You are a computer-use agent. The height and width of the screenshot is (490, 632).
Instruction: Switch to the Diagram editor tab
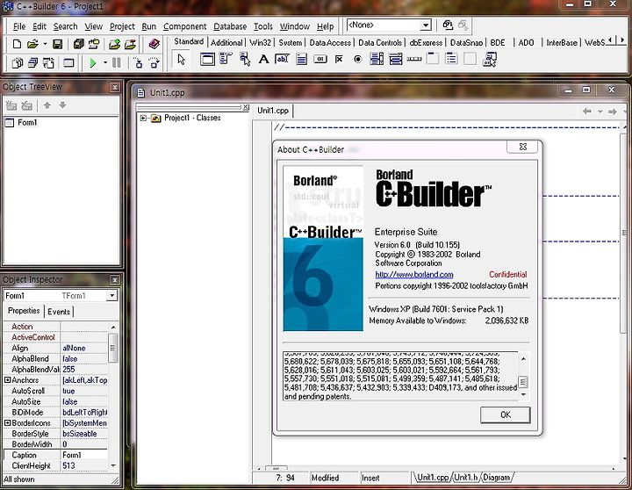pos(497,478)
